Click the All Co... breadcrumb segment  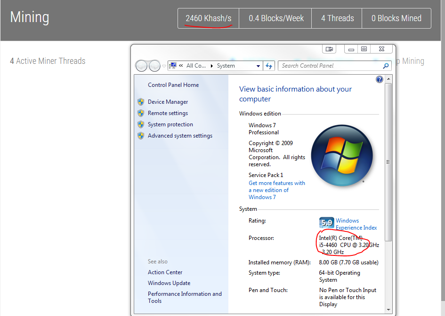pyautogui.click(x=196, y=66)
